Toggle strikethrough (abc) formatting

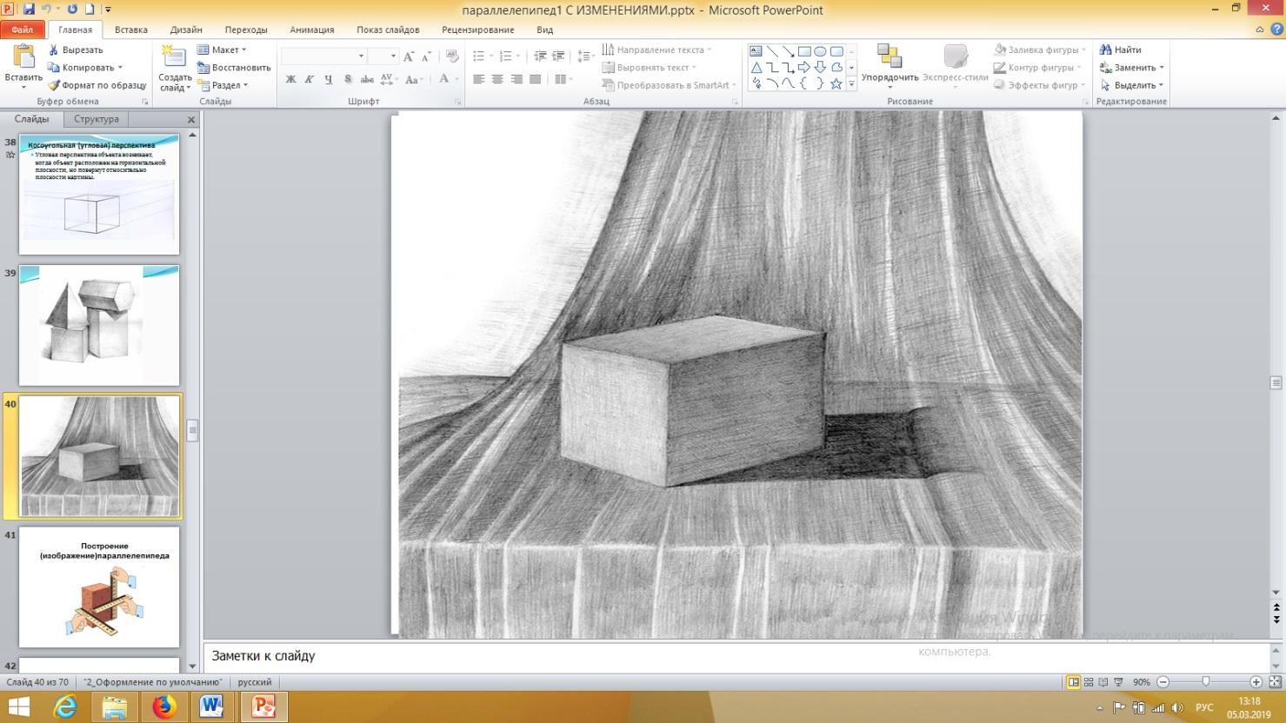point(367,79)
